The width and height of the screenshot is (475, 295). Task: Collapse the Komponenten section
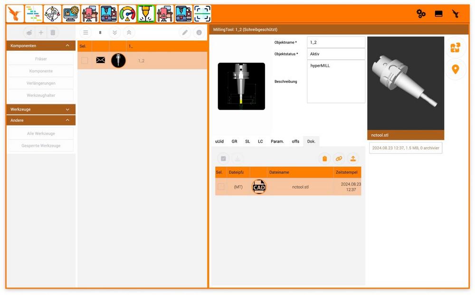coord(67,46)
